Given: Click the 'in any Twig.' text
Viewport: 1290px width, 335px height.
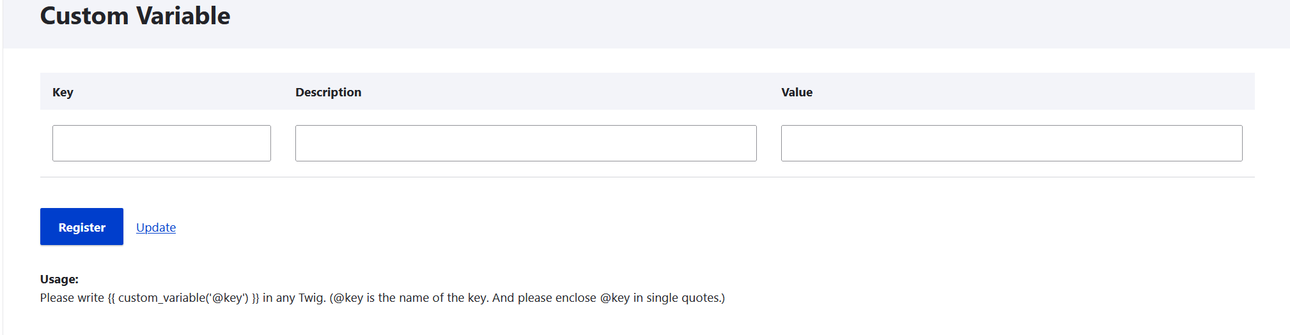Looking at the screenshot, I should point(294,297).
